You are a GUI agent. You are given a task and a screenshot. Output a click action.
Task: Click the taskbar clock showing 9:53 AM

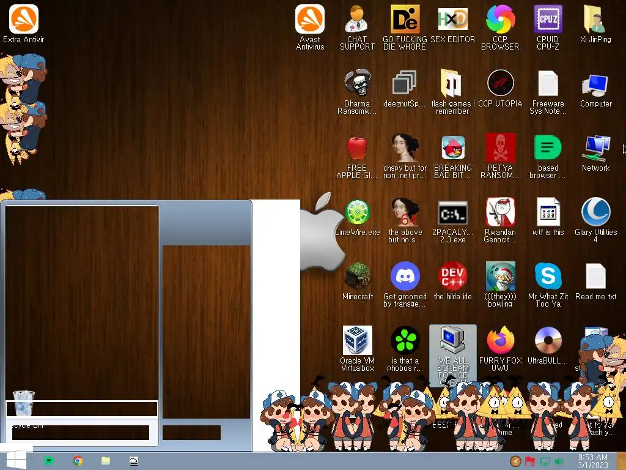point(593,461)
